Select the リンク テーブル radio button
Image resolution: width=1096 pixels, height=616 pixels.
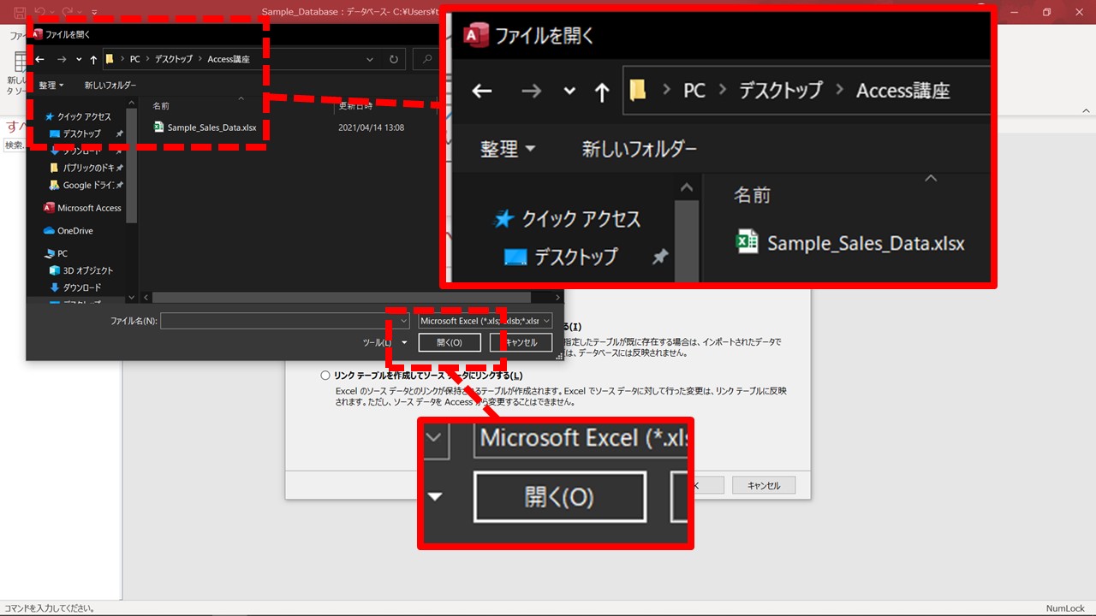tap(325, 376)
